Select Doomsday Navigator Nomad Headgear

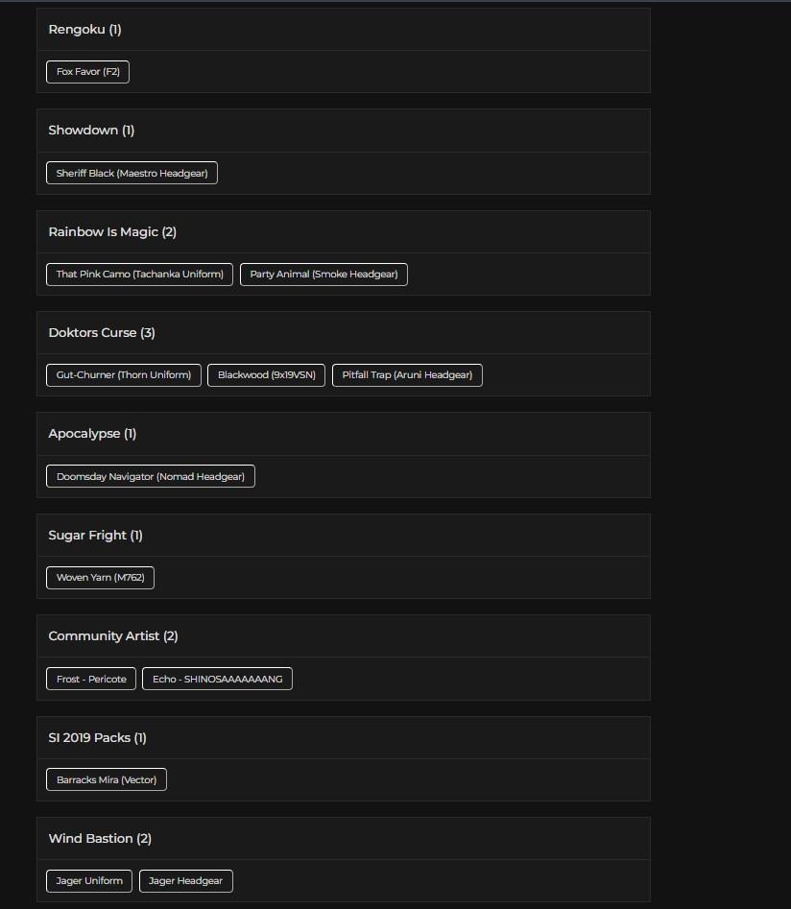coord(151,476)
